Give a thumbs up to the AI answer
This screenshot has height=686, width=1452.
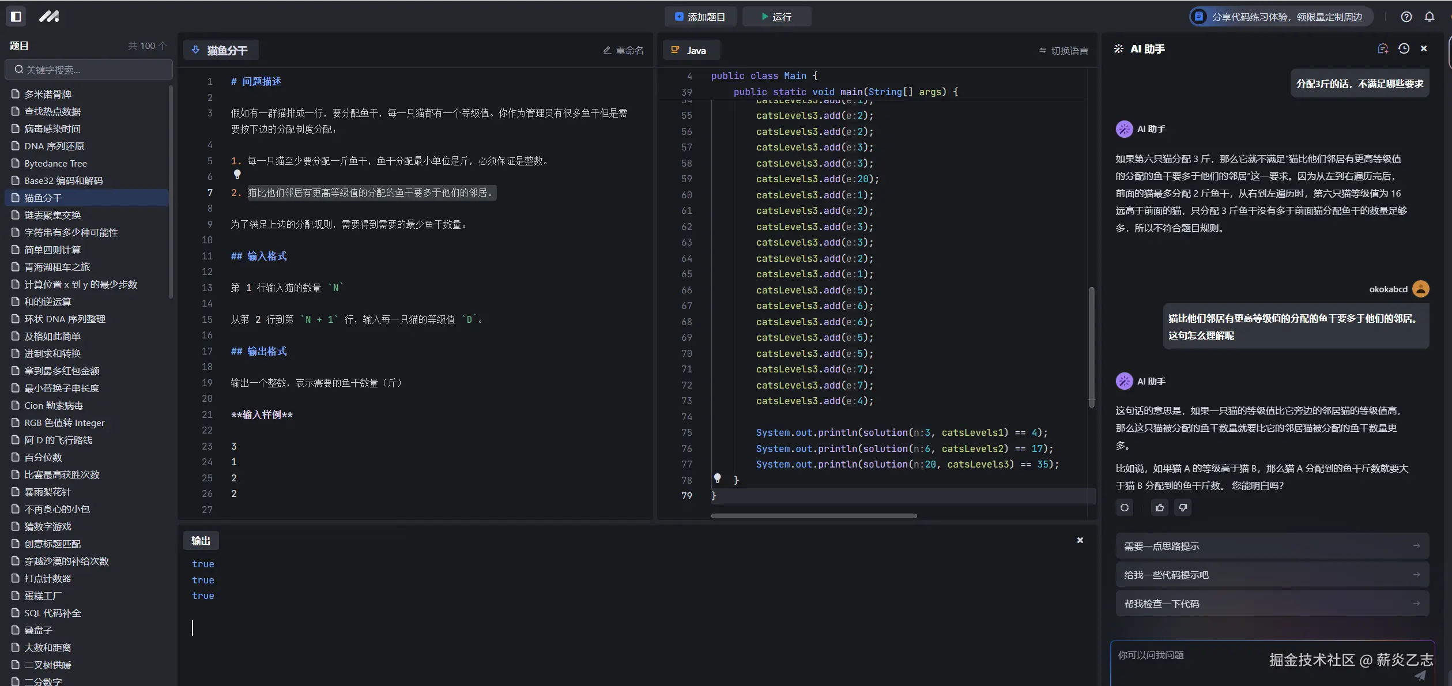tap(1160, 508)
